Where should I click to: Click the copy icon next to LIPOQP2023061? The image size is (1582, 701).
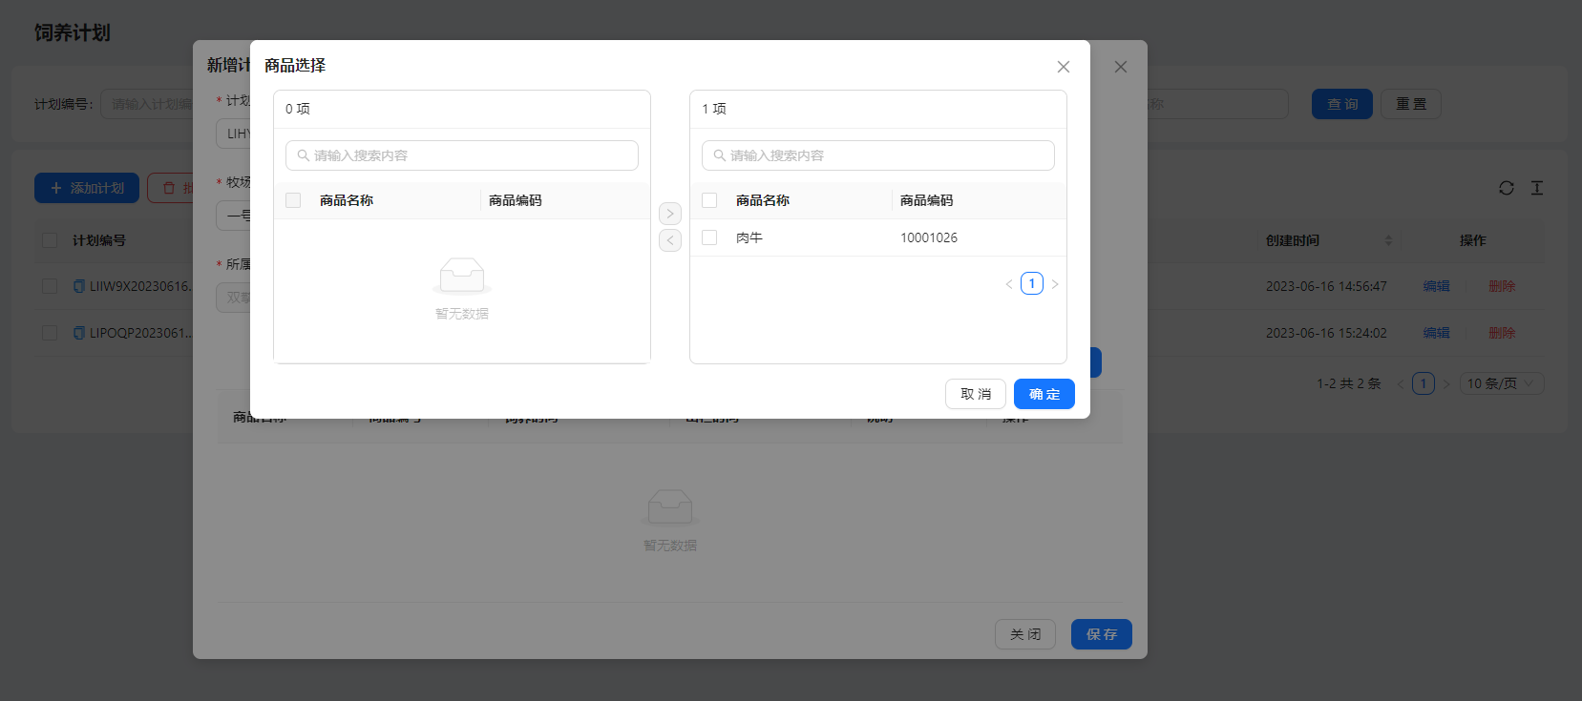pyautogui.click(x=79, y=333)
